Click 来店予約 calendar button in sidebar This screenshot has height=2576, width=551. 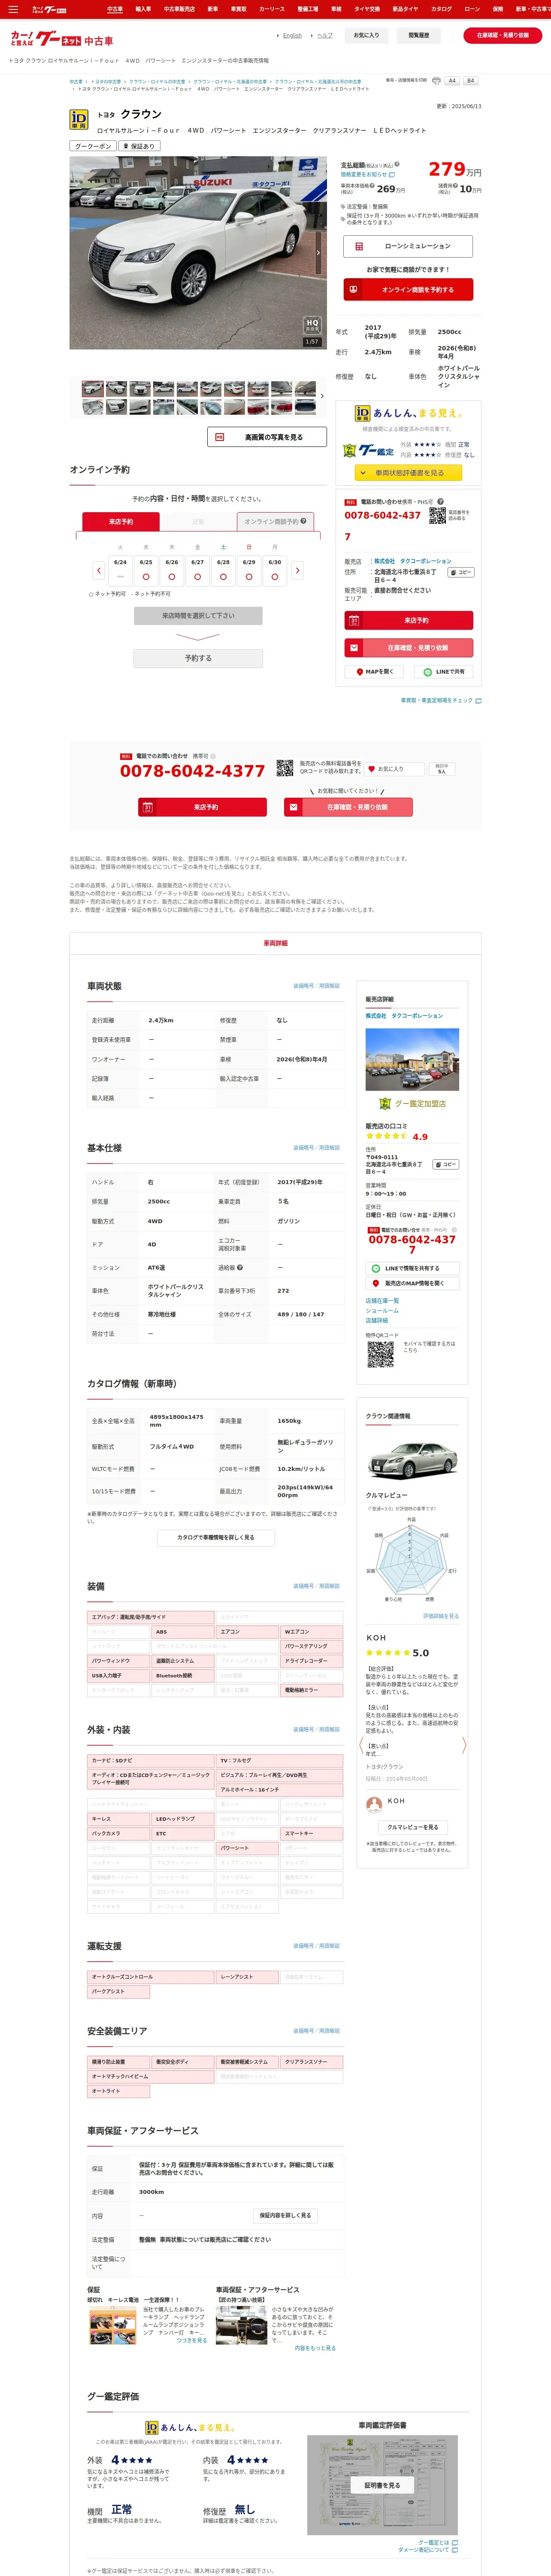(x=408, y=620)
